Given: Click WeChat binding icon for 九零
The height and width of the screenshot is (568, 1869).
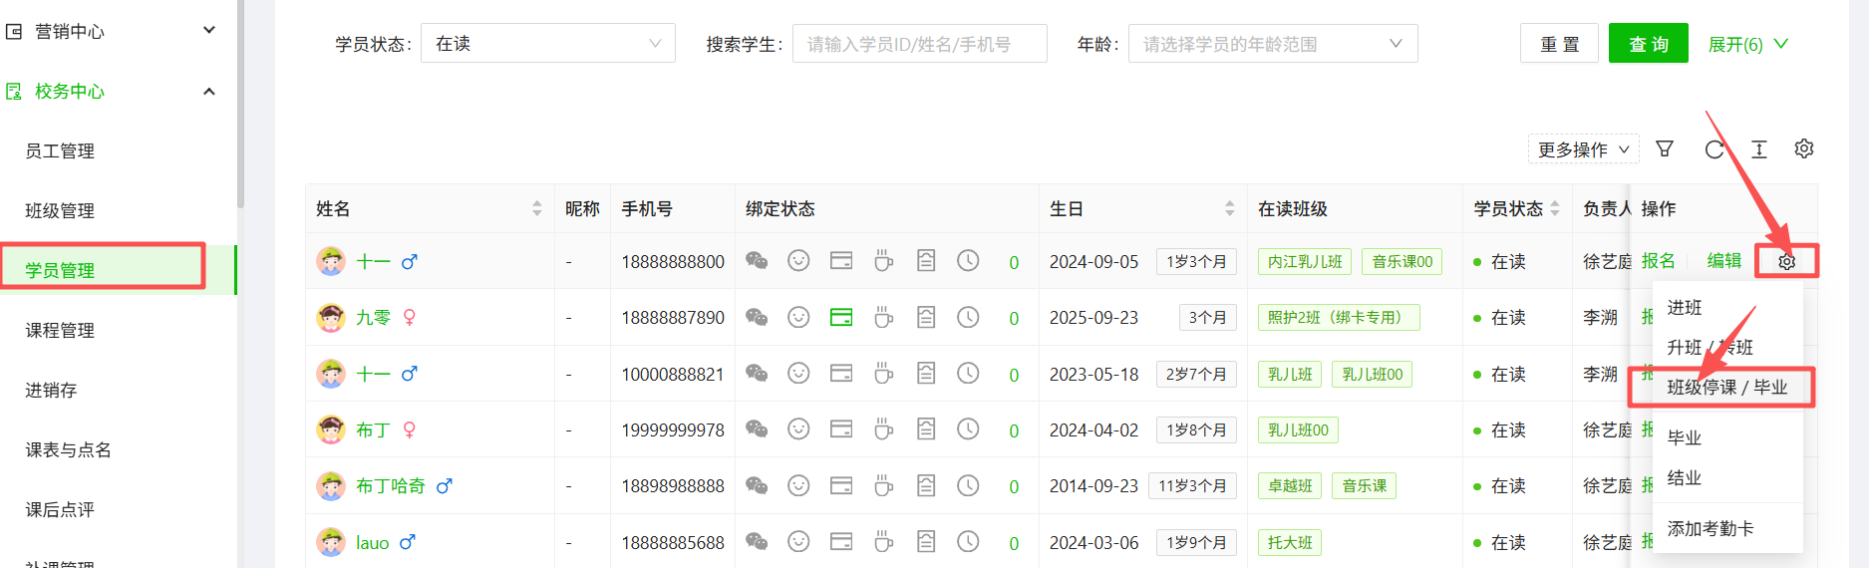Looking at the screenshot, I should [757, 318].
